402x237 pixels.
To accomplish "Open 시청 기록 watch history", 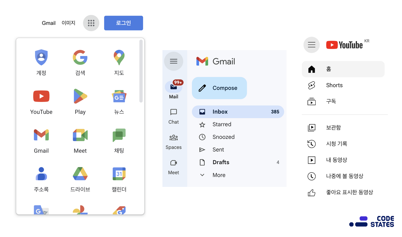I will [x=343, y=144].
